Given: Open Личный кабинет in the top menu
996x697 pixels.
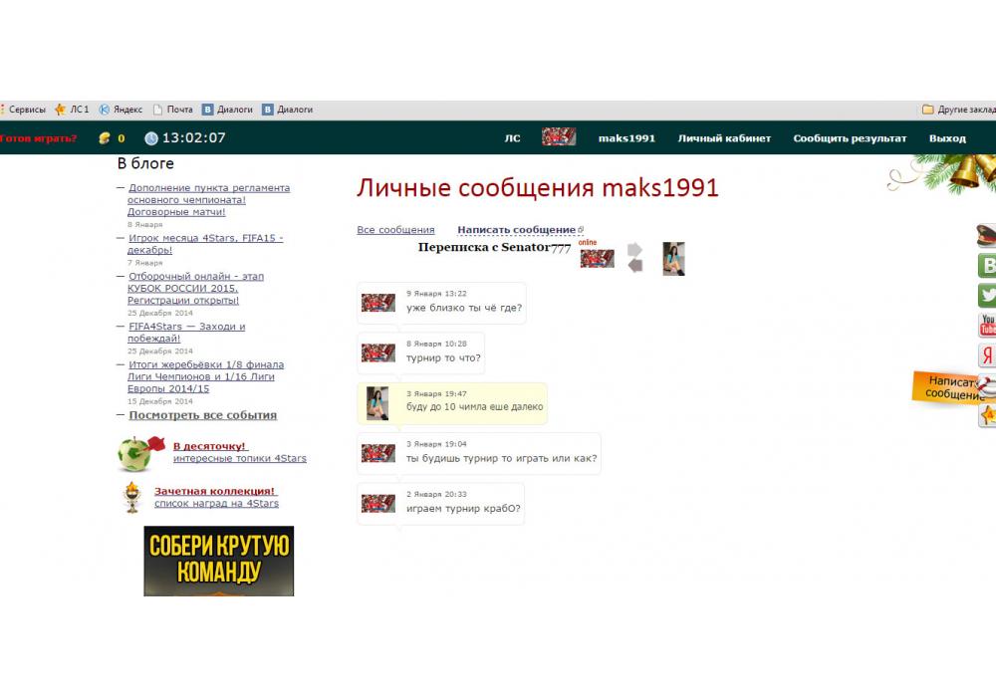Looking at the screenshot, I should pyautogui.click(x=724, y=138).
